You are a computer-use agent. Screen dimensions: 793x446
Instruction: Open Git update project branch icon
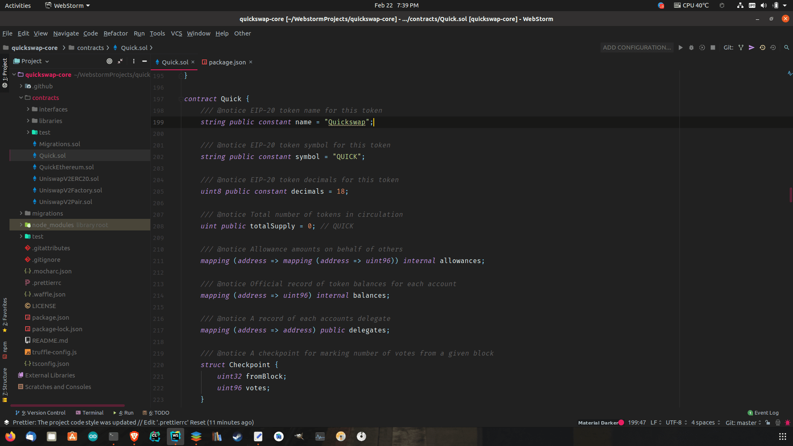(x=741, y=47)
